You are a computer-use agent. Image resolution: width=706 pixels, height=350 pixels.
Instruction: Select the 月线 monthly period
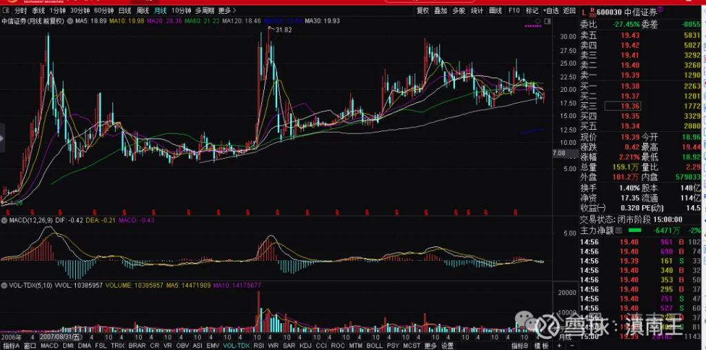(x=160, y=10)
